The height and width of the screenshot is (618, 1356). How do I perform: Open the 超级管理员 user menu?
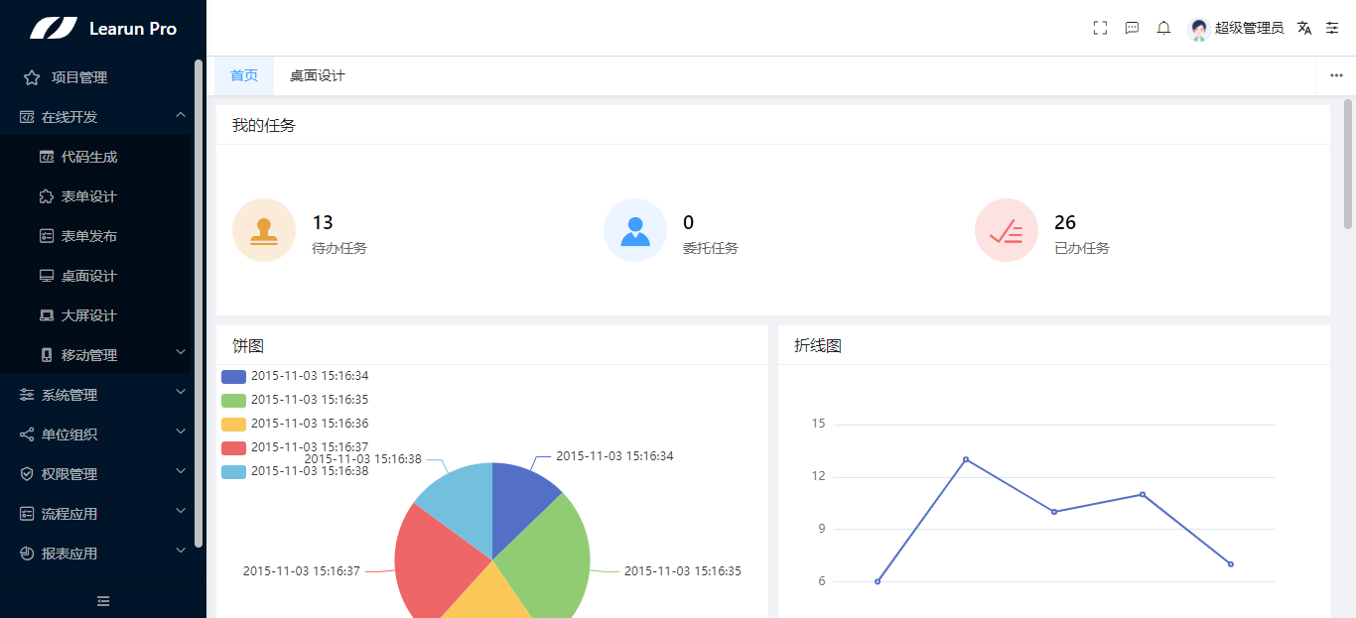[1236, 28]
